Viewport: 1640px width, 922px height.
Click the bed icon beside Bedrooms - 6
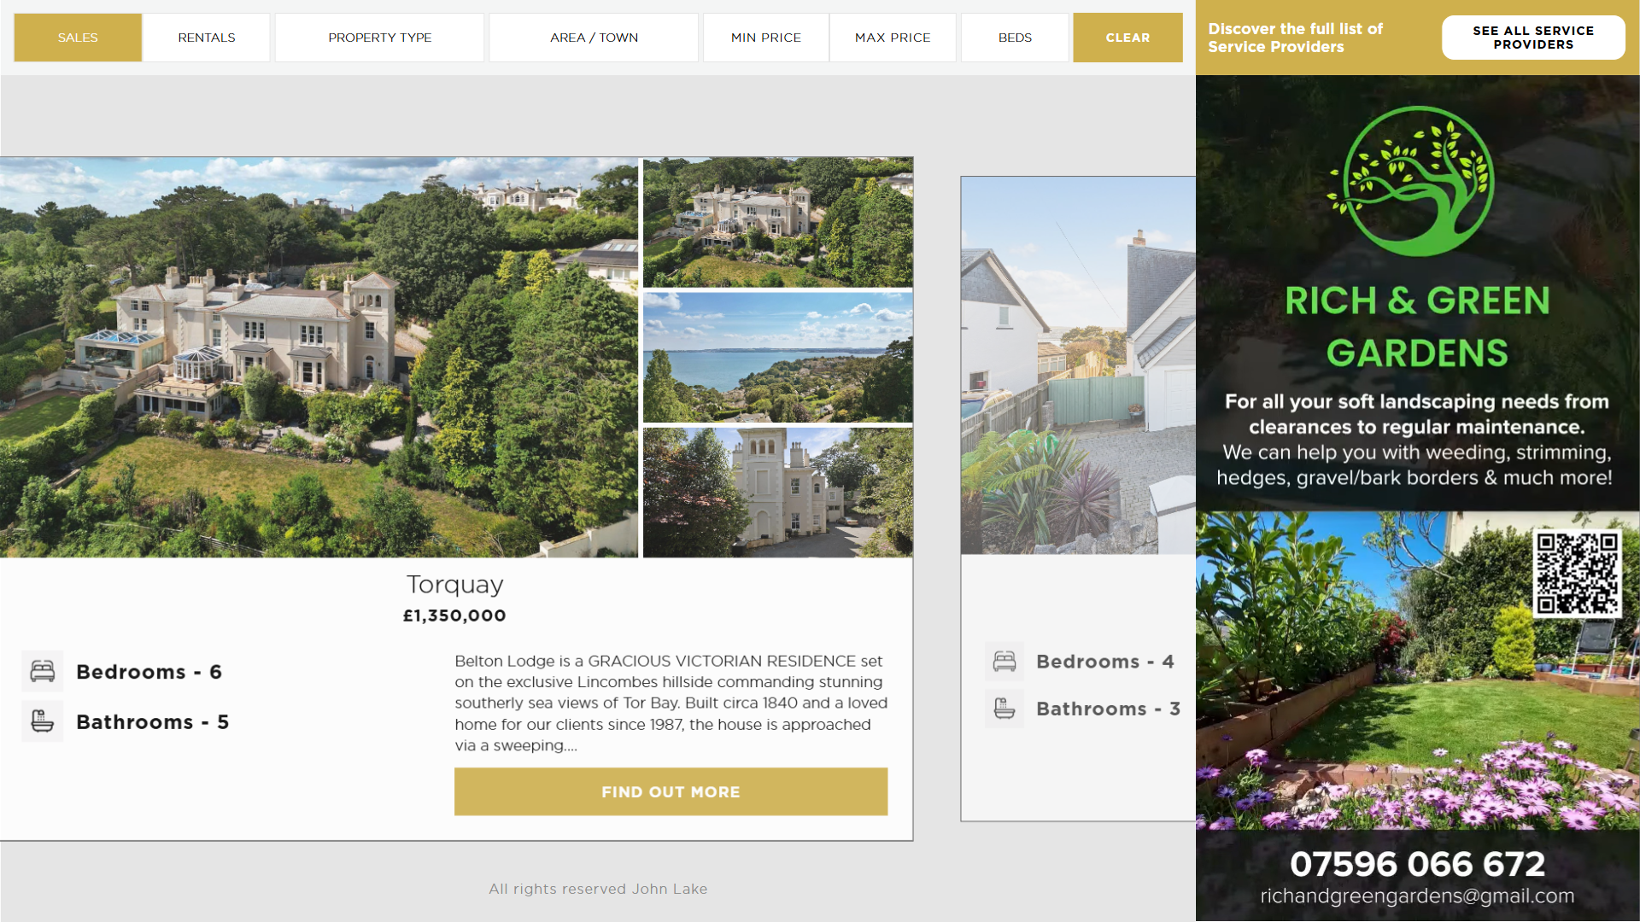42,672
